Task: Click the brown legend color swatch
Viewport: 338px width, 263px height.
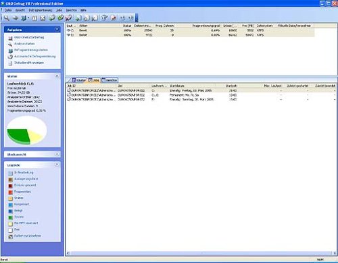Action: tap(10, 179)
